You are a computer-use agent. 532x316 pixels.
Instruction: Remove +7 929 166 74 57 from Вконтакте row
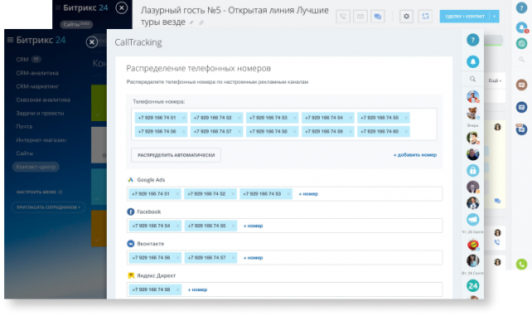coord(234,258)
